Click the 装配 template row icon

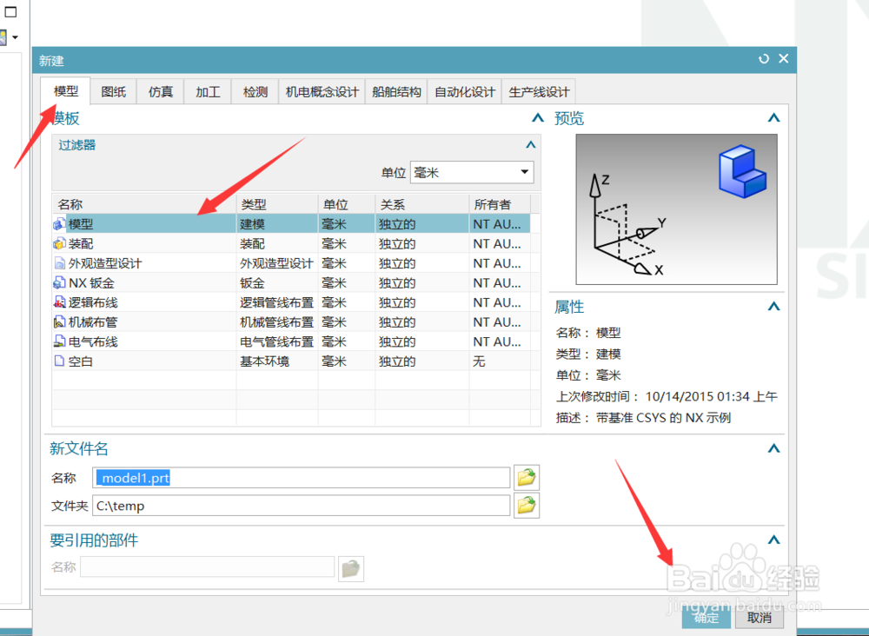[x=59, y=244]
